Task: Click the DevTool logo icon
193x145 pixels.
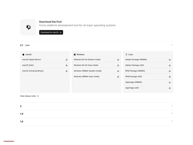Action: 28,27
